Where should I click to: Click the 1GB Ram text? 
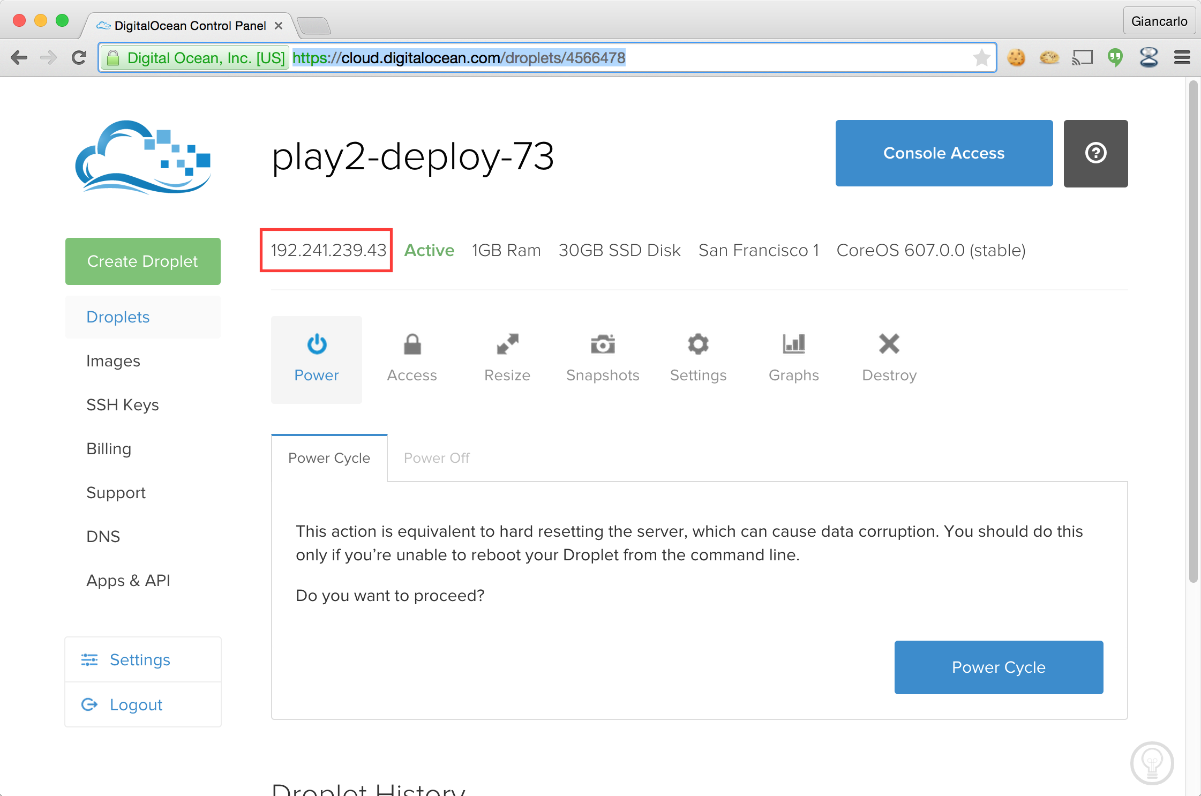coord(506,250)
